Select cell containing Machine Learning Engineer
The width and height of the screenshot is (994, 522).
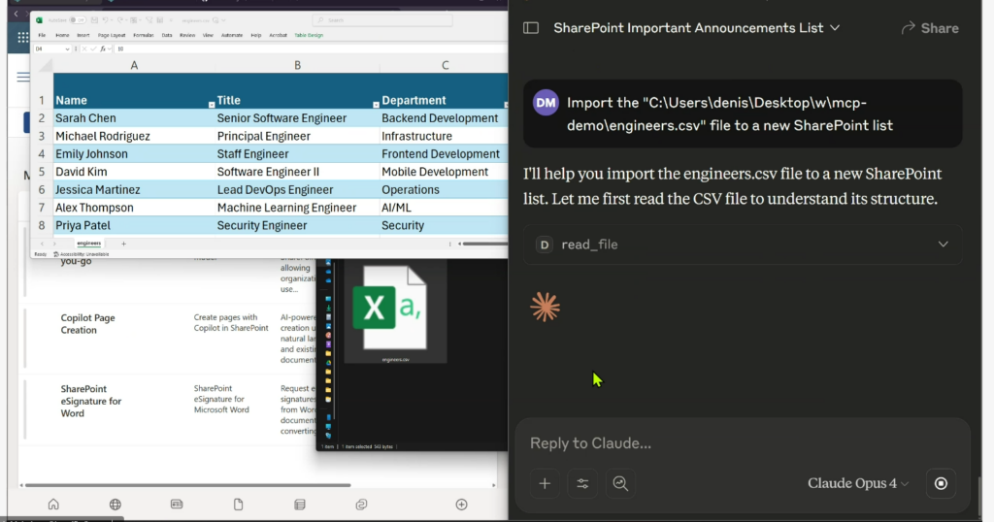297,208
